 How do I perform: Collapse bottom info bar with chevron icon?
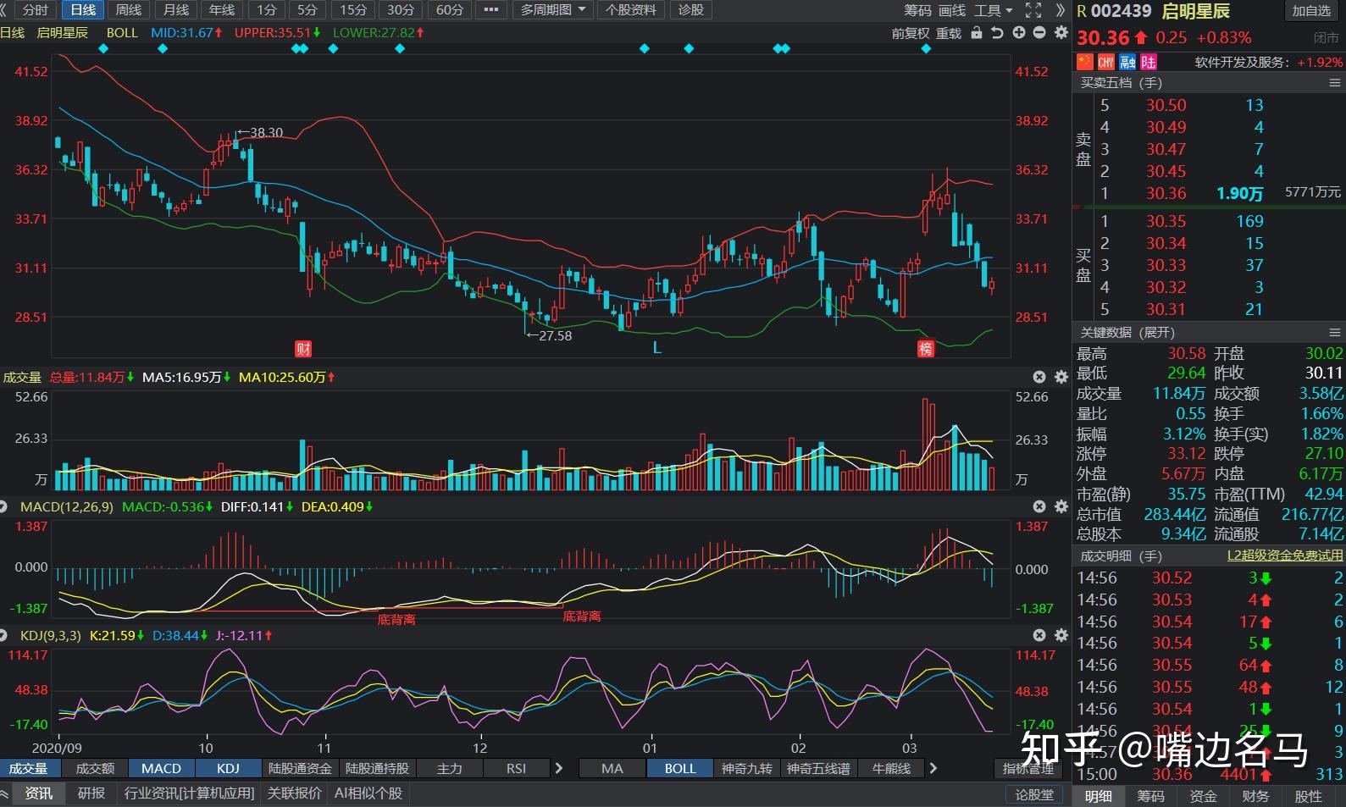tap(5, 793)
